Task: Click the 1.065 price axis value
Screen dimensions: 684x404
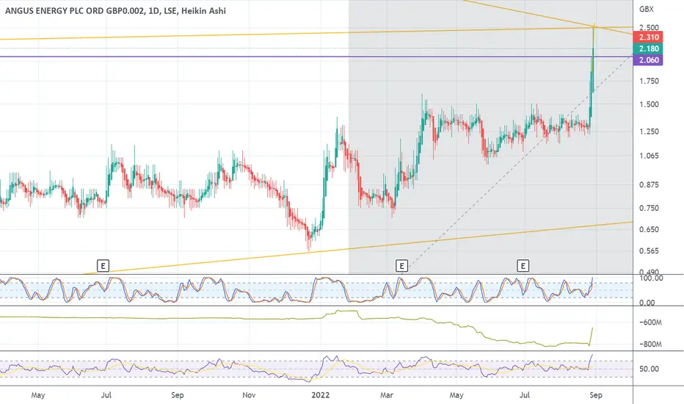Action: pos(649,156)
